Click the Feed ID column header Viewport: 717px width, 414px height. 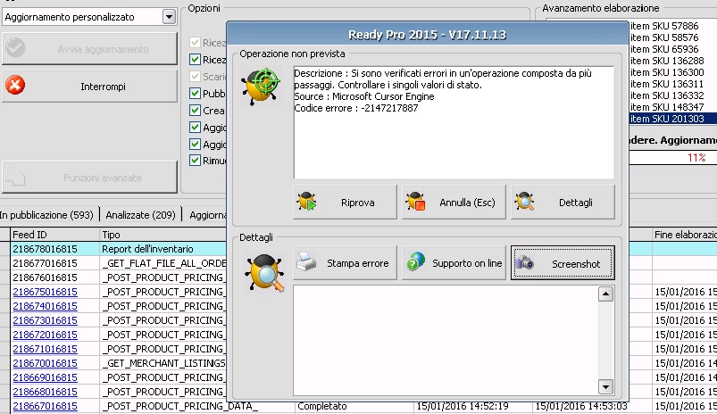(x=54, y=235)
